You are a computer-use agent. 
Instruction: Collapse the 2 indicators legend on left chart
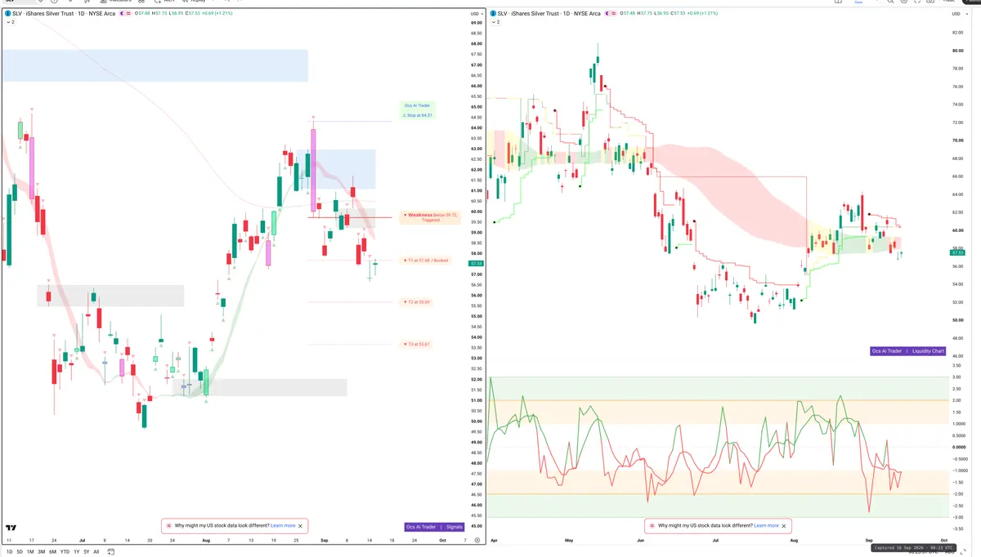(x=10, y=22)
